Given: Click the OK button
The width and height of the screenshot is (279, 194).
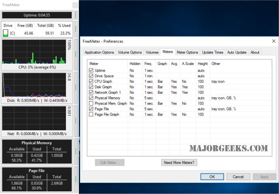Looking at the screenshot, I should [x=212, y=177].
